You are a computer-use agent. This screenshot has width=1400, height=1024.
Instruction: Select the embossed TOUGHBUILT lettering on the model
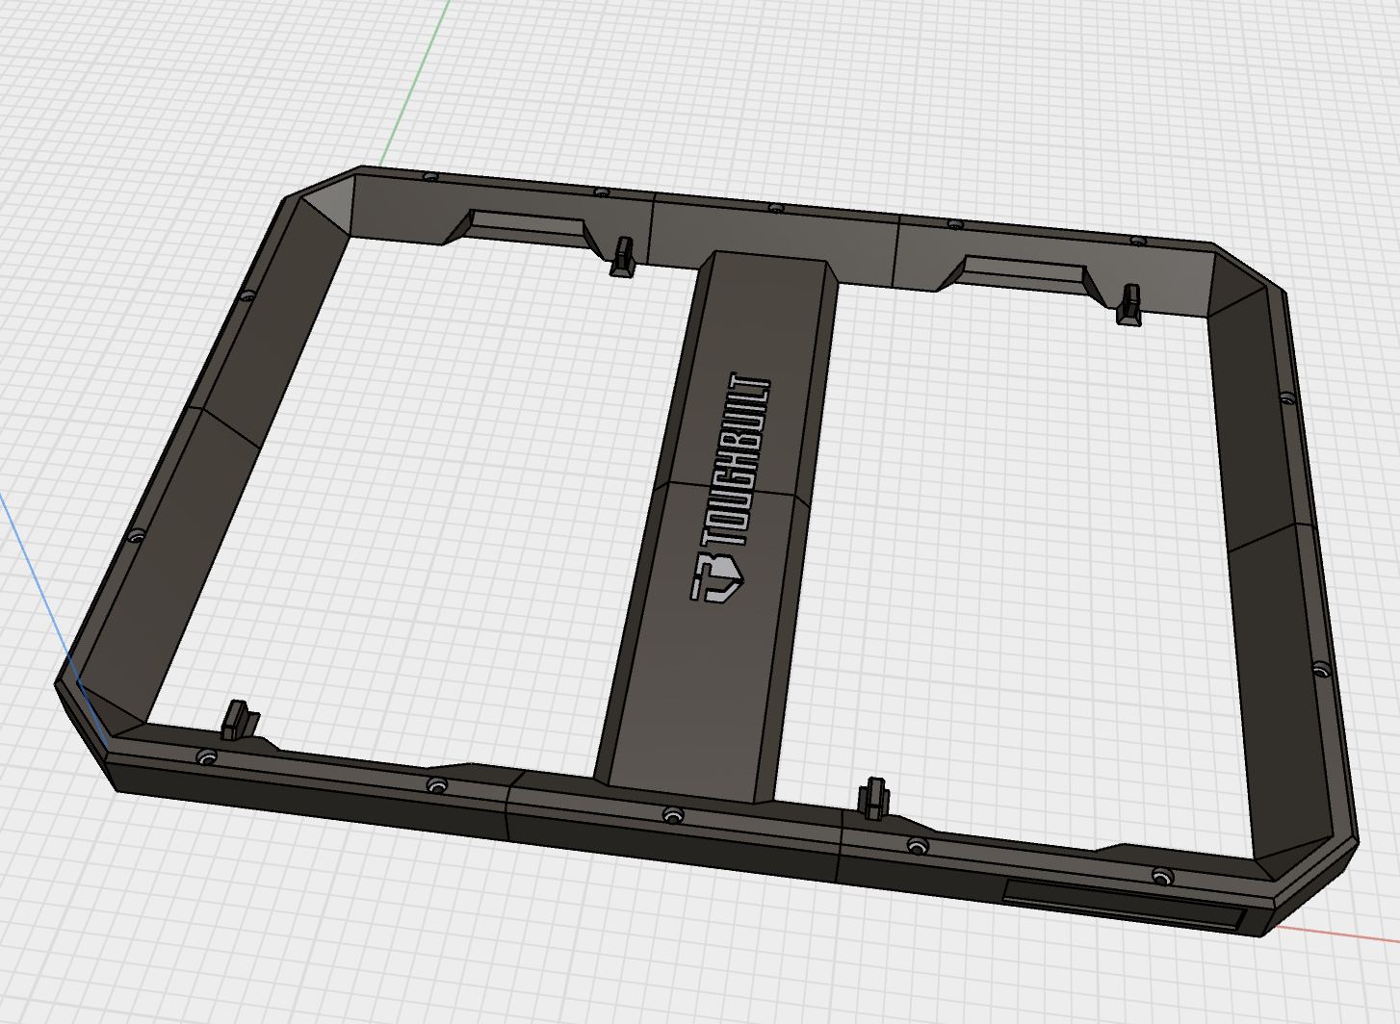pyautogui.click(x=736, y=460)
